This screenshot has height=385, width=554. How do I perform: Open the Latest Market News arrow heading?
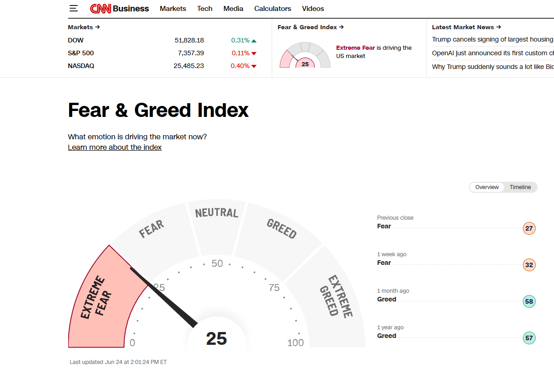(x=466, y=27)
